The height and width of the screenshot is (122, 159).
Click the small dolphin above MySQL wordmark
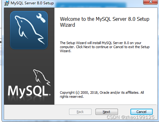(x=42, y=78)
